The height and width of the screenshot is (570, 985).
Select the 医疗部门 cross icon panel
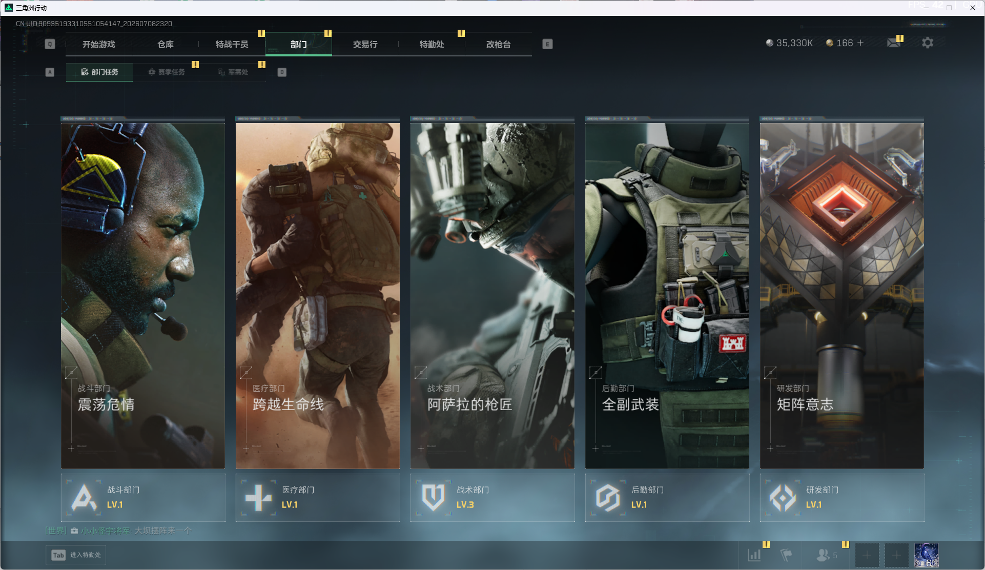point(318,497)
